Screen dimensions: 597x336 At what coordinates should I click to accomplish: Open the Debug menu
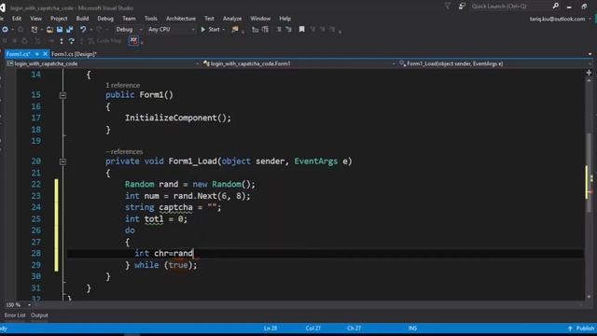(x=105, y=19)
